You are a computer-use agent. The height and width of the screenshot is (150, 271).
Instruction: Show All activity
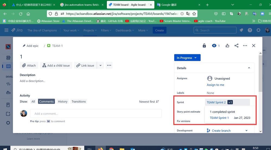click(x=33, y=101)
